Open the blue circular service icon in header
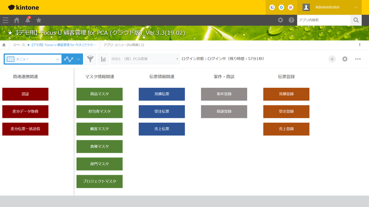369x207 pixels. (281, 7)
